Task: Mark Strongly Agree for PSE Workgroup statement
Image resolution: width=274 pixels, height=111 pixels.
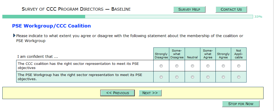Action: (x=223, y=77)
